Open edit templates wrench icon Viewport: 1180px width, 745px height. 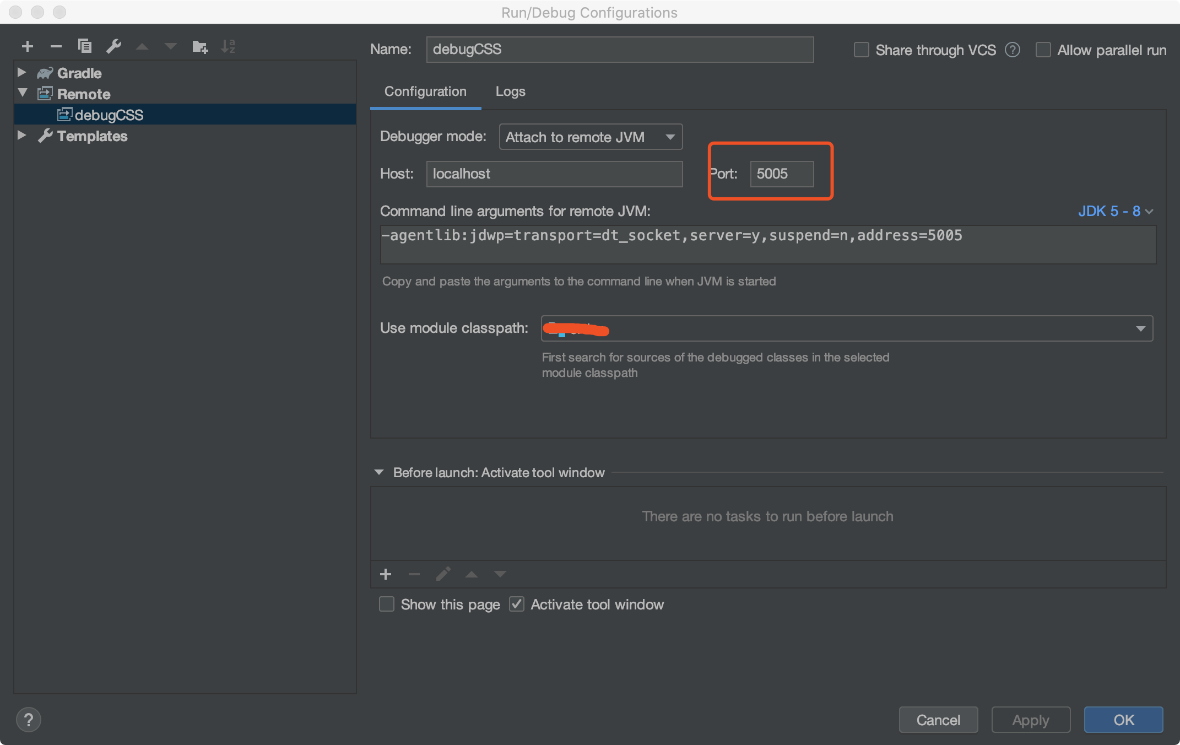click(x=113, y=46)
